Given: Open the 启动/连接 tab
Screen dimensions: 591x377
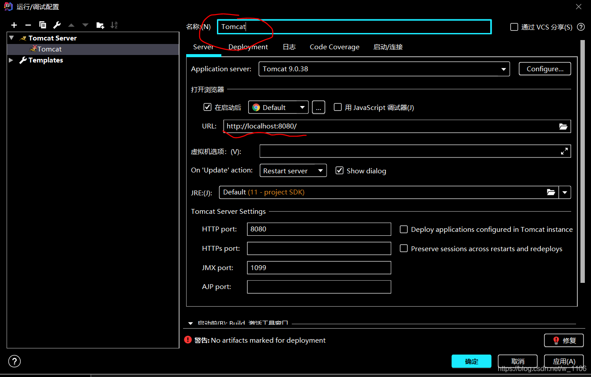Looking at the screenshot, I should coord(388,47).
